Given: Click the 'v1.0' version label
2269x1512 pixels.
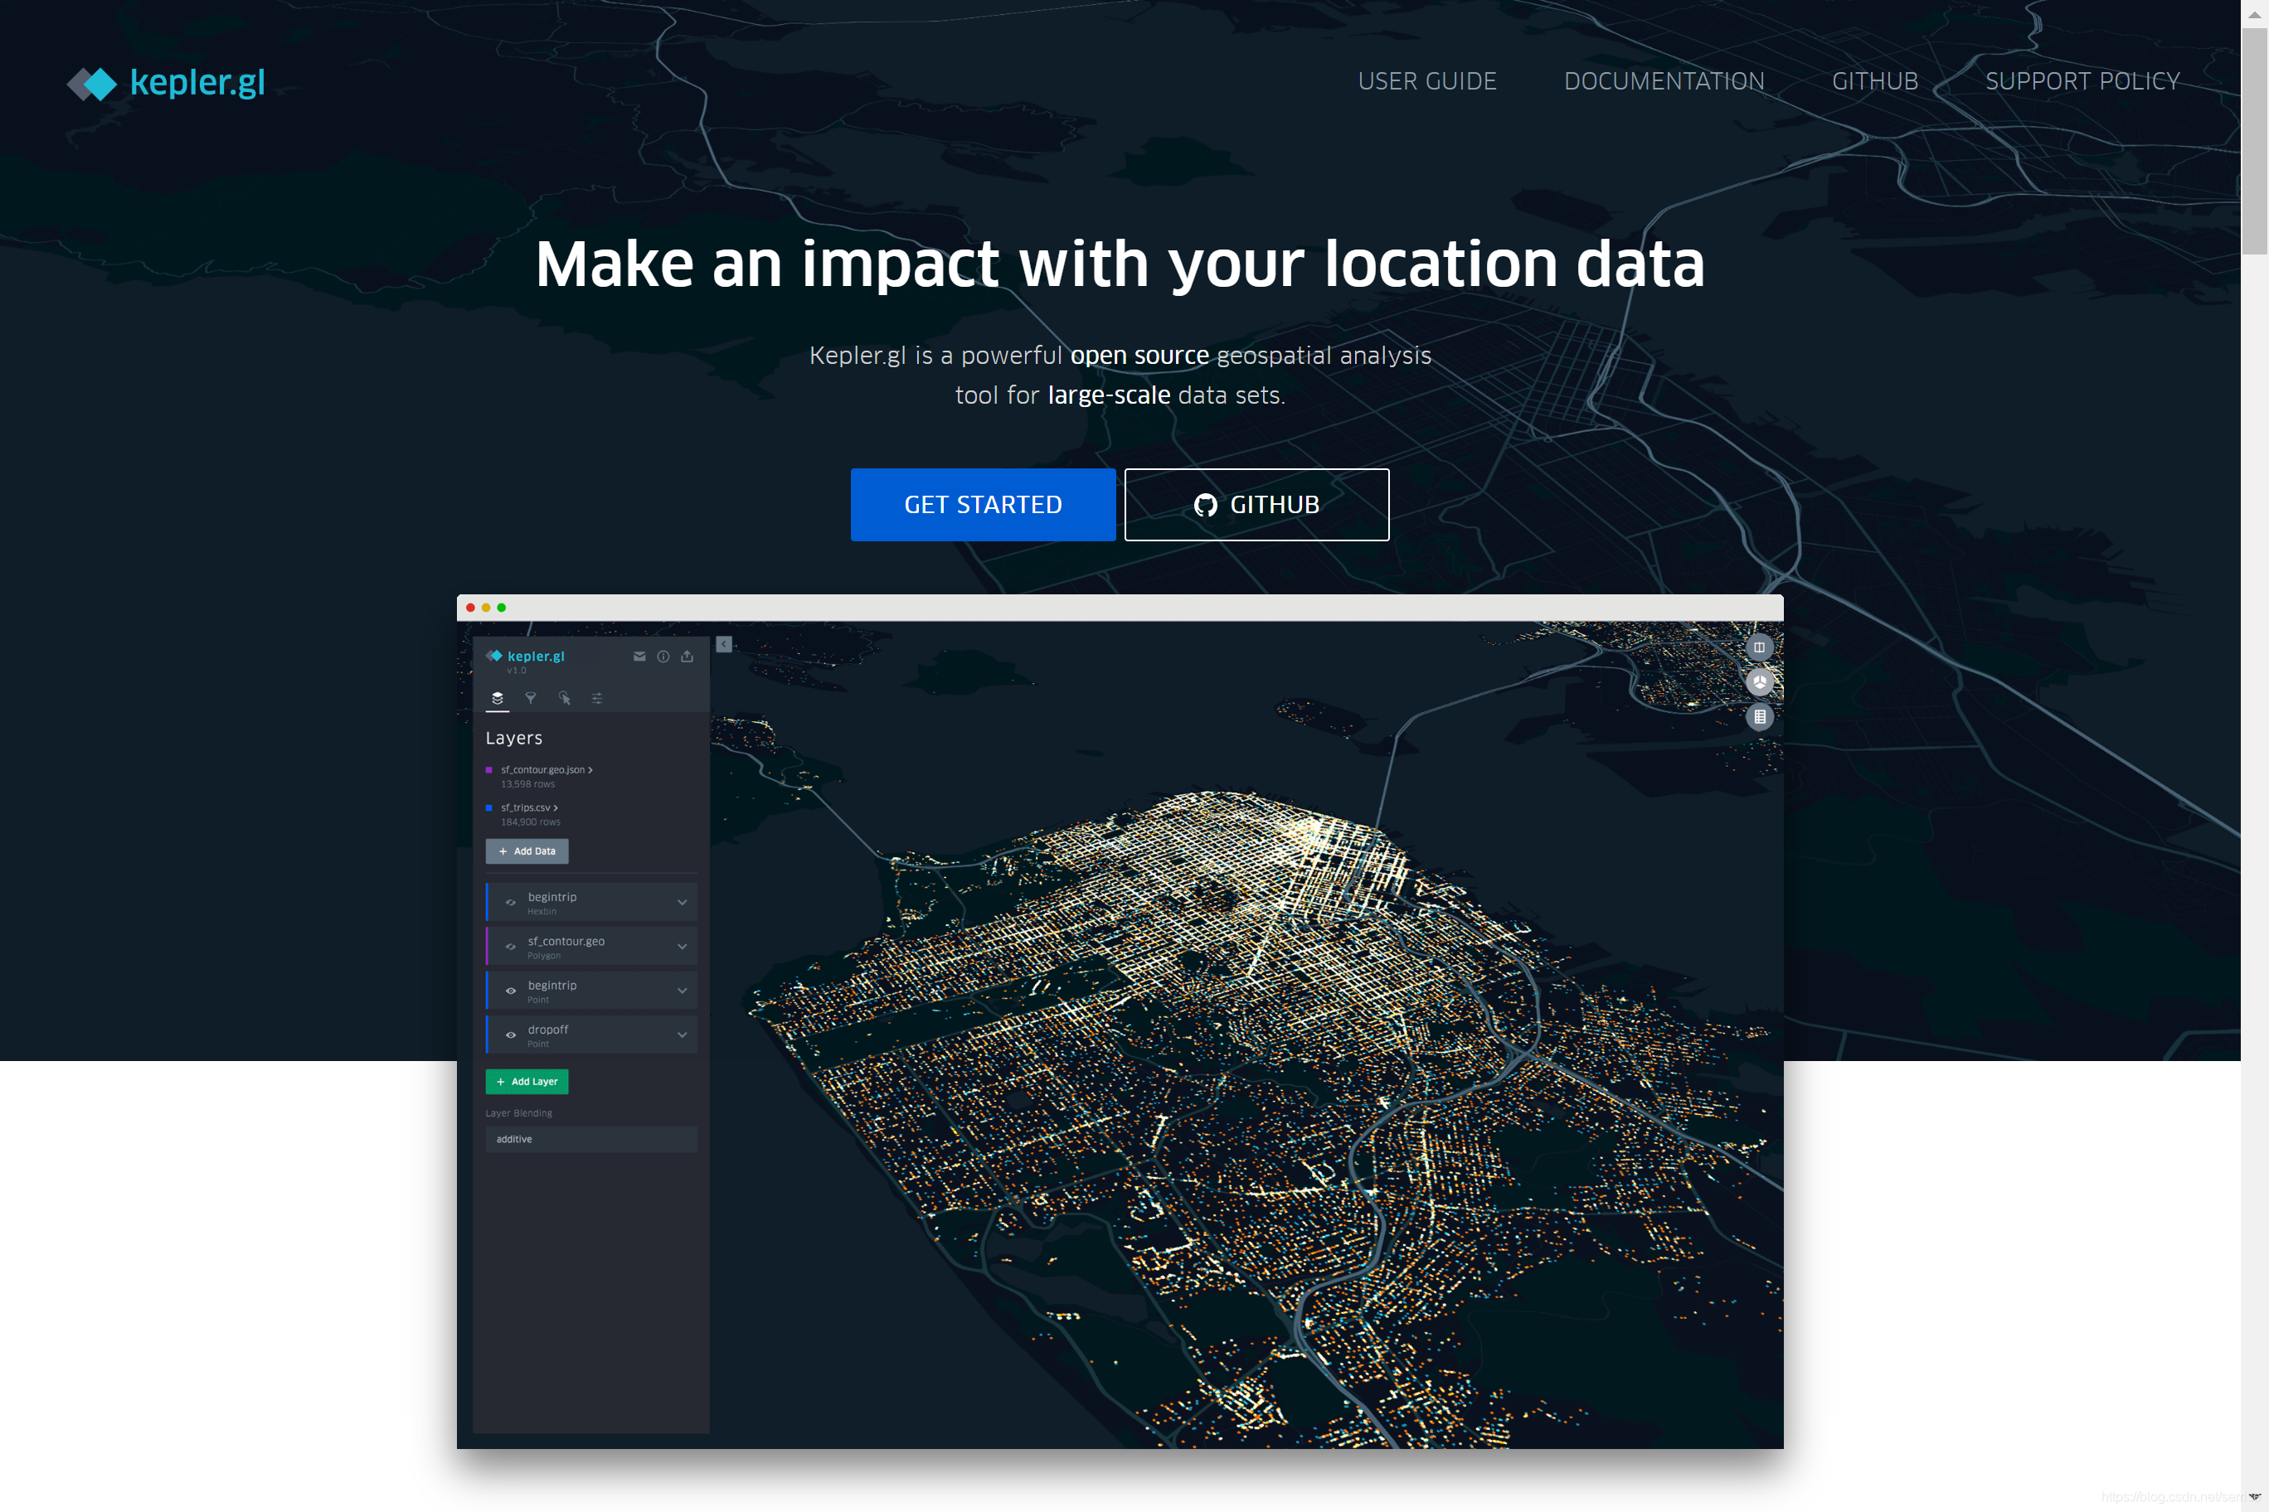Looking at the screenshot, I should 517,671.
